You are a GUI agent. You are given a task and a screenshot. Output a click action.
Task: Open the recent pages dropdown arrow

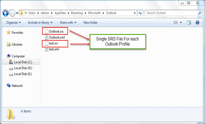click(x=17, y=13)
